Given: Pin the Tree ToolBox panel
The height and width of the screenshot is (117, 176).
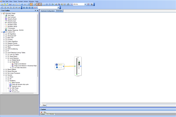Looking at the screenshot, I should tap(35, 10).
